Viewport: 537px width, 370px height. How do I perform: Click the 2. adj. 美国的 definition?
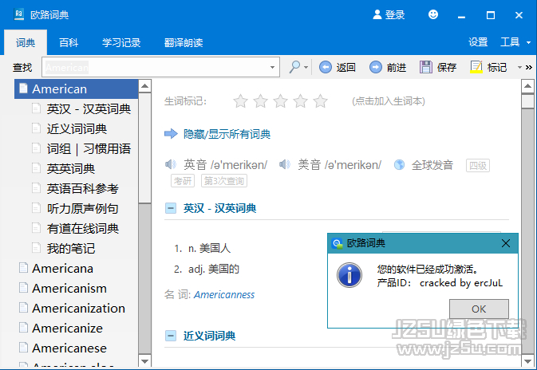coord(206,269)
